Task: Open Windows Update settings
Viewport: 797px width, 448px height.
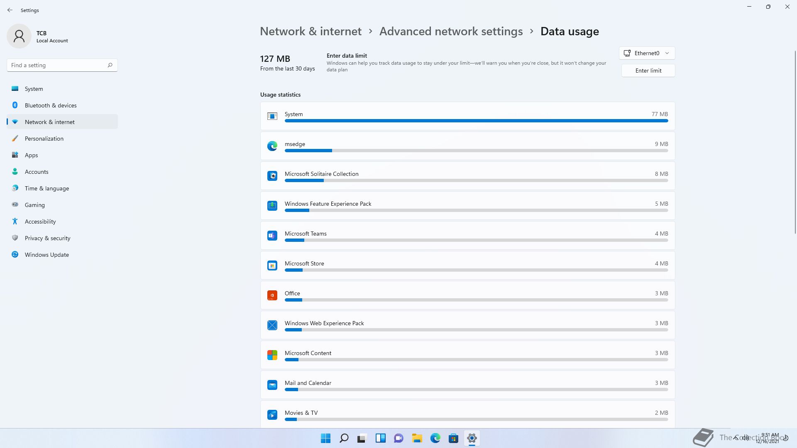Action: (62, 254)
